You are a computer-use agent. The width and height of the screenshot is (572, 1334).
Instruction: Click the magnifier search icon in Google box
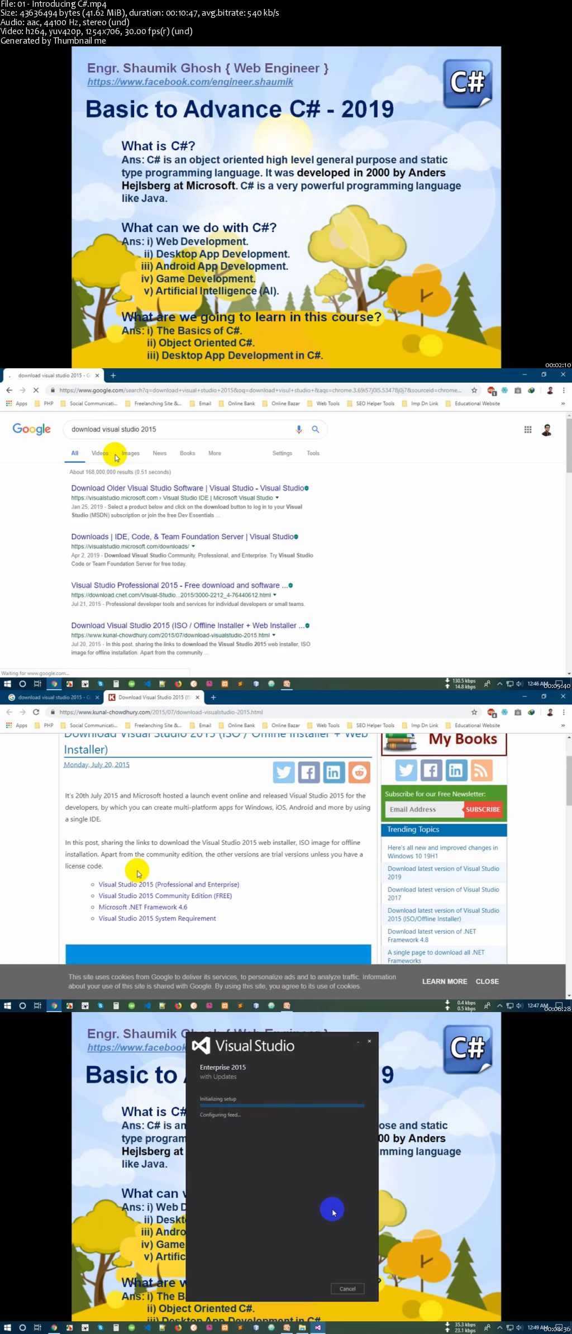[316, 429]
